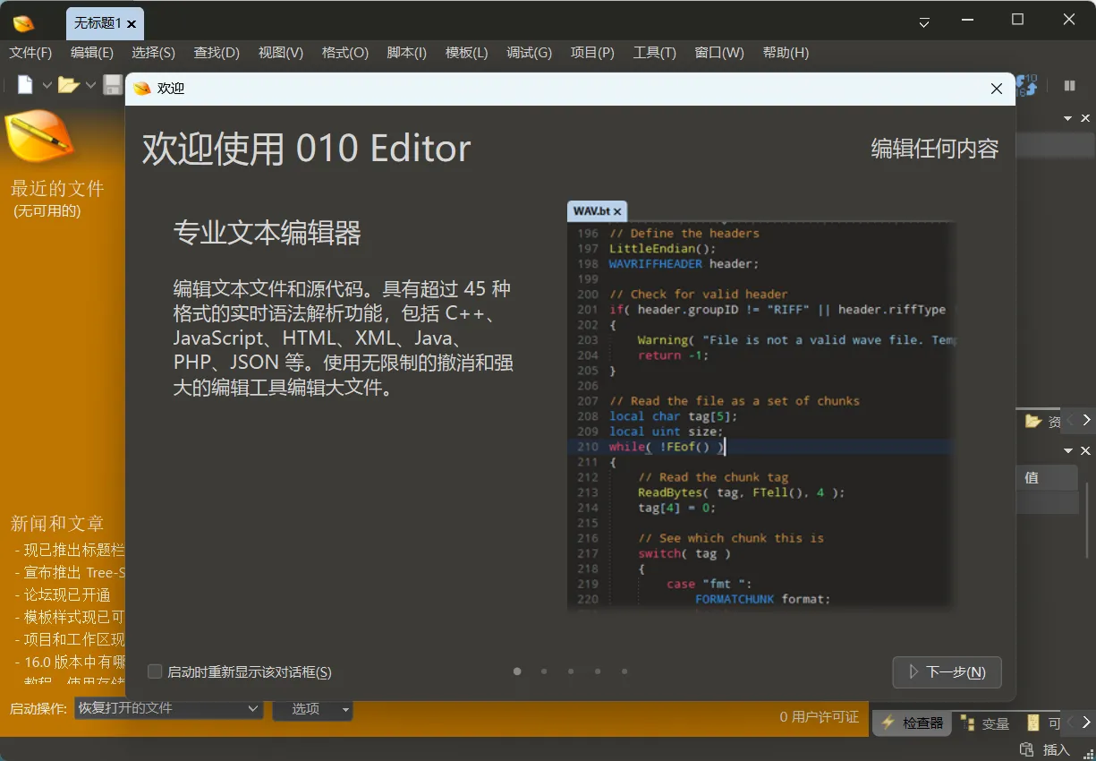
Task: Open the 选项 dropdown in the bottom bar
Action: coord(312,708)
